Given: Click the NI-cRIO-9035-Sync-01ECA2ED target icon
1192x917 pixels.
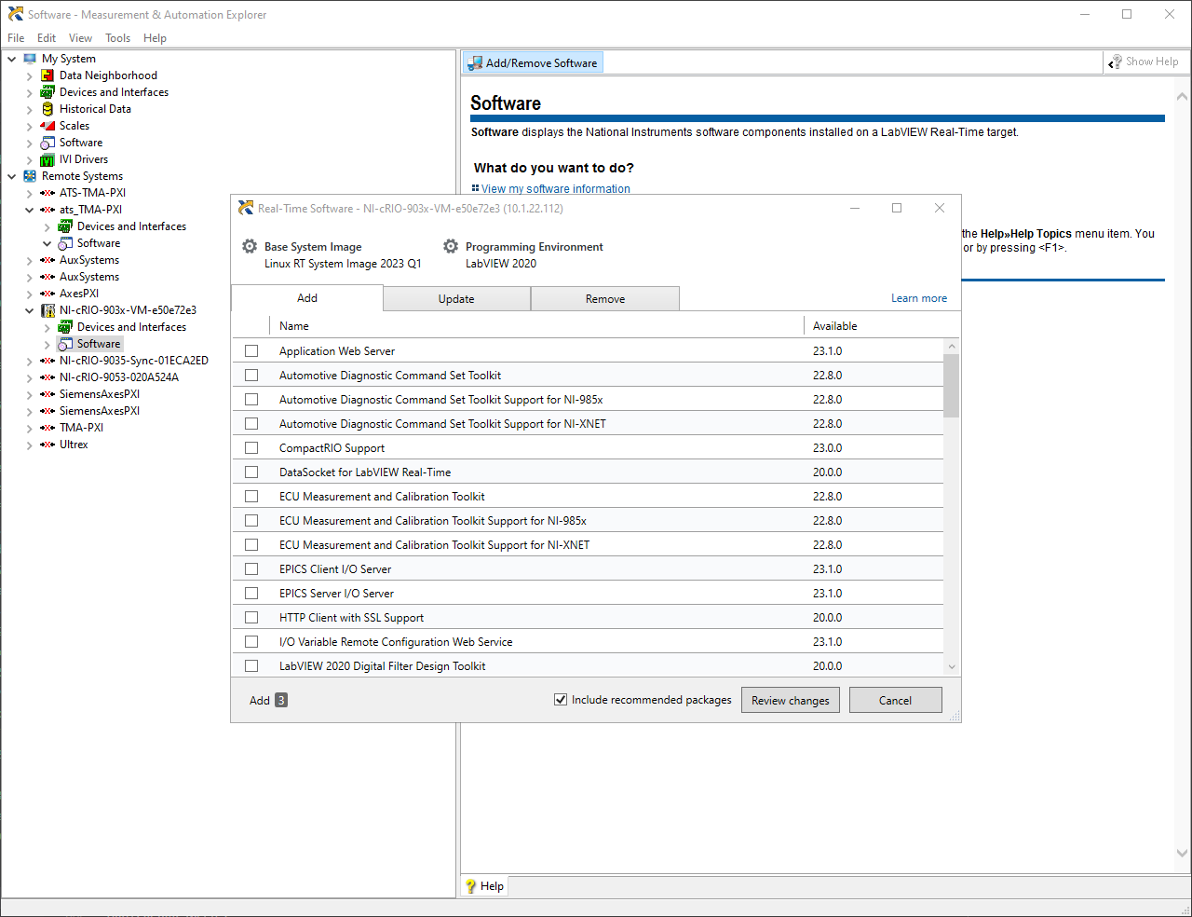Looking at the screenshot, I should coord(47,361).
